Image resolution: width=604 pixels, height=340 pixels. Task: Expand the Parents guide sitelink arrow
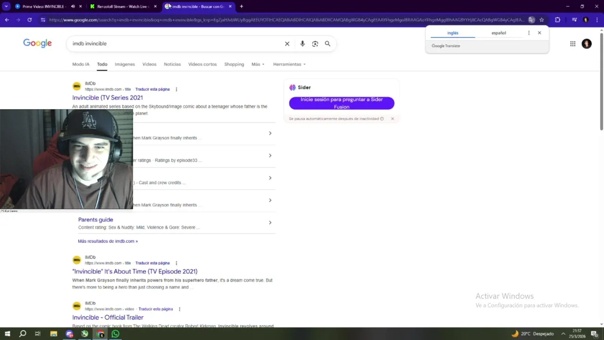click(x=270, y=222)
